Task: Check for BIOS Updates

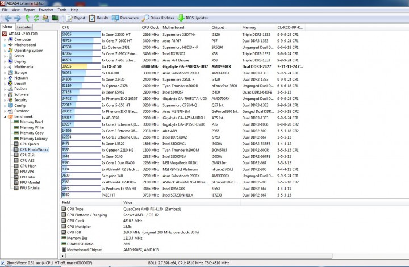Action: pos(193,18)
